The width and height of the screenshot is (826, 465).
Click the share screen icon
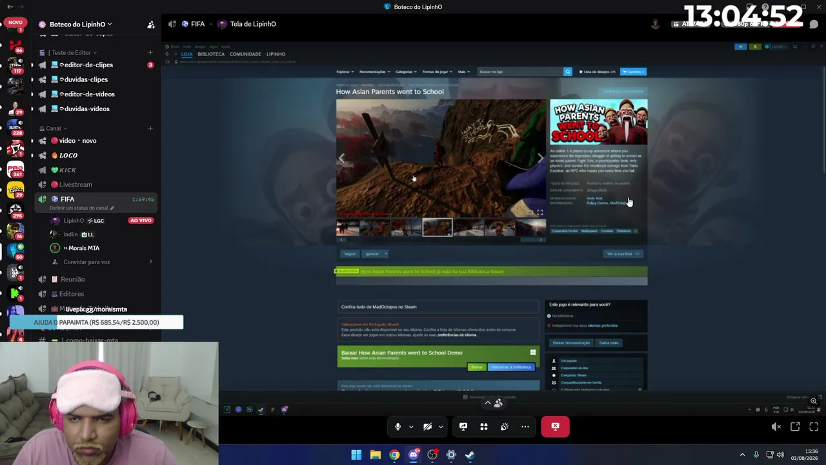tap(463, 426)
